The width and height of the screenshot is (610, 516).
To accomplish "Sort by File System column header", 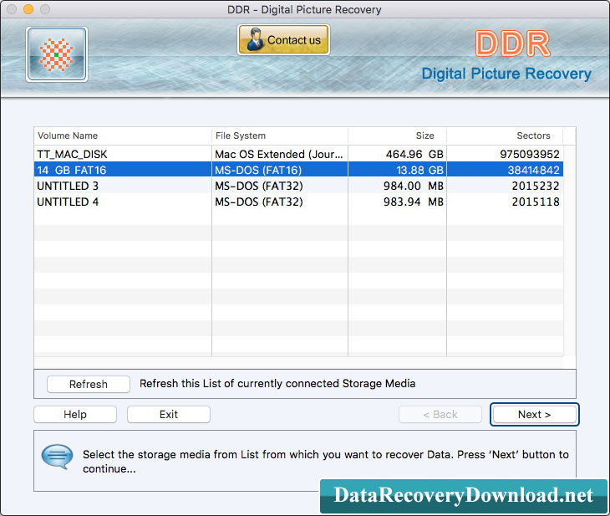I will tap(280, 135).
